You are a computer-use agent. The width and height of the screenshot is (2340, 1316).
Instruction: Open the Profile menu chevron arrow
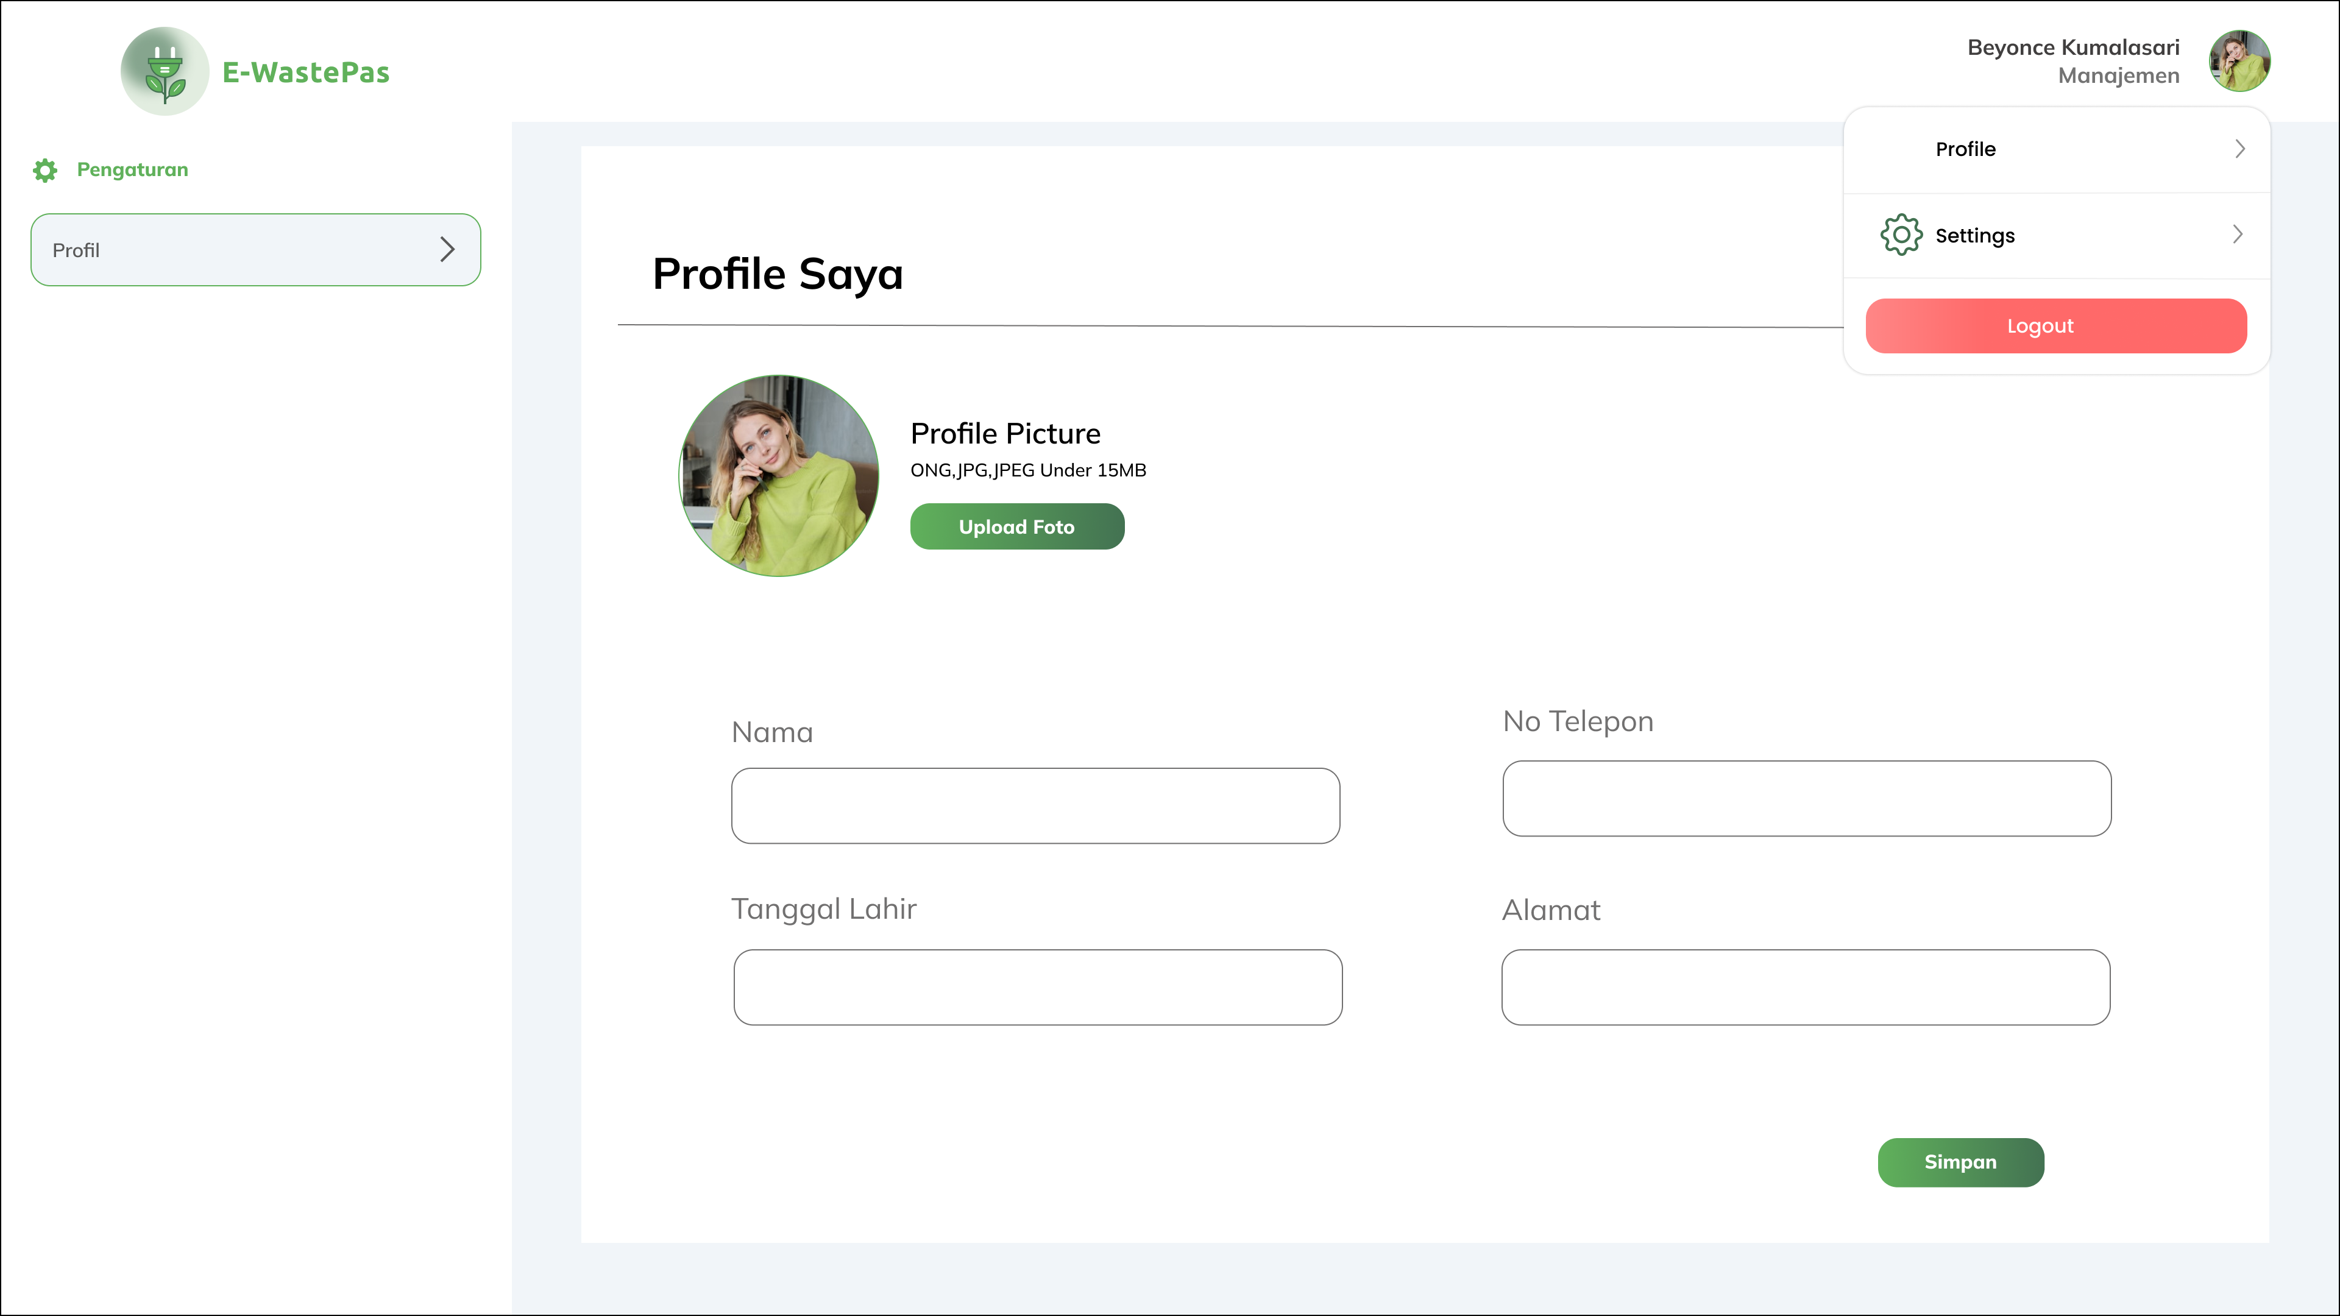coord(2240,149)
